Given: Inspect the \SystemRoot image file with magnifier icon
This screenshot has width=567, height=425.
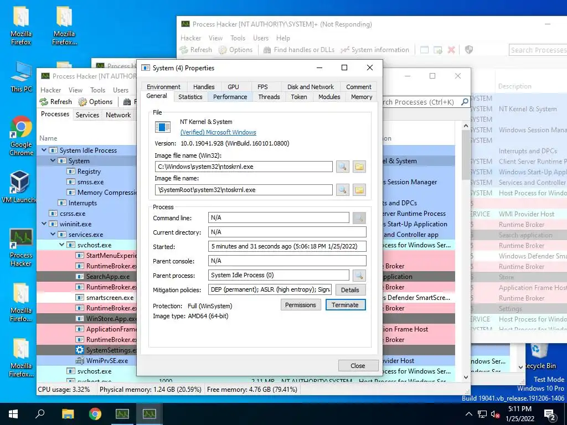Looking at the screenshot, I should tap(342, 190).
